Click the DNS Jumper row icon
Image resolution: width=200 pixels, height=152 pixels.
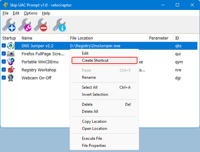pos(11,46)
